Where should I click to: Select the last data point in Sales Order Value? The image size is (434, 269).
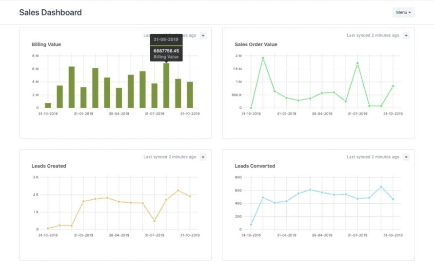point(393,86)
